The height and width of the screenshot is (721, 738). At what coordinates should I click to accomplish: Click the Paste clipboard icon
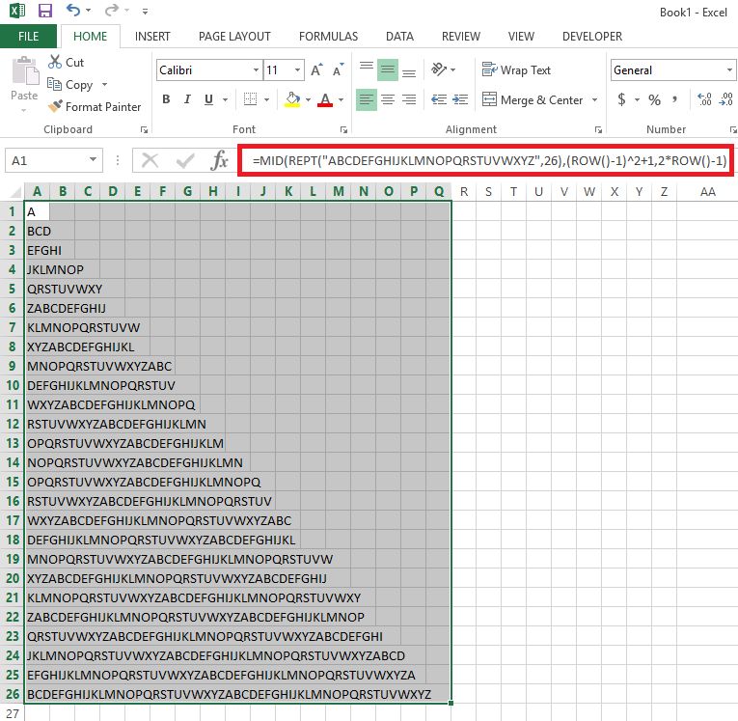[x=24, y=72]
